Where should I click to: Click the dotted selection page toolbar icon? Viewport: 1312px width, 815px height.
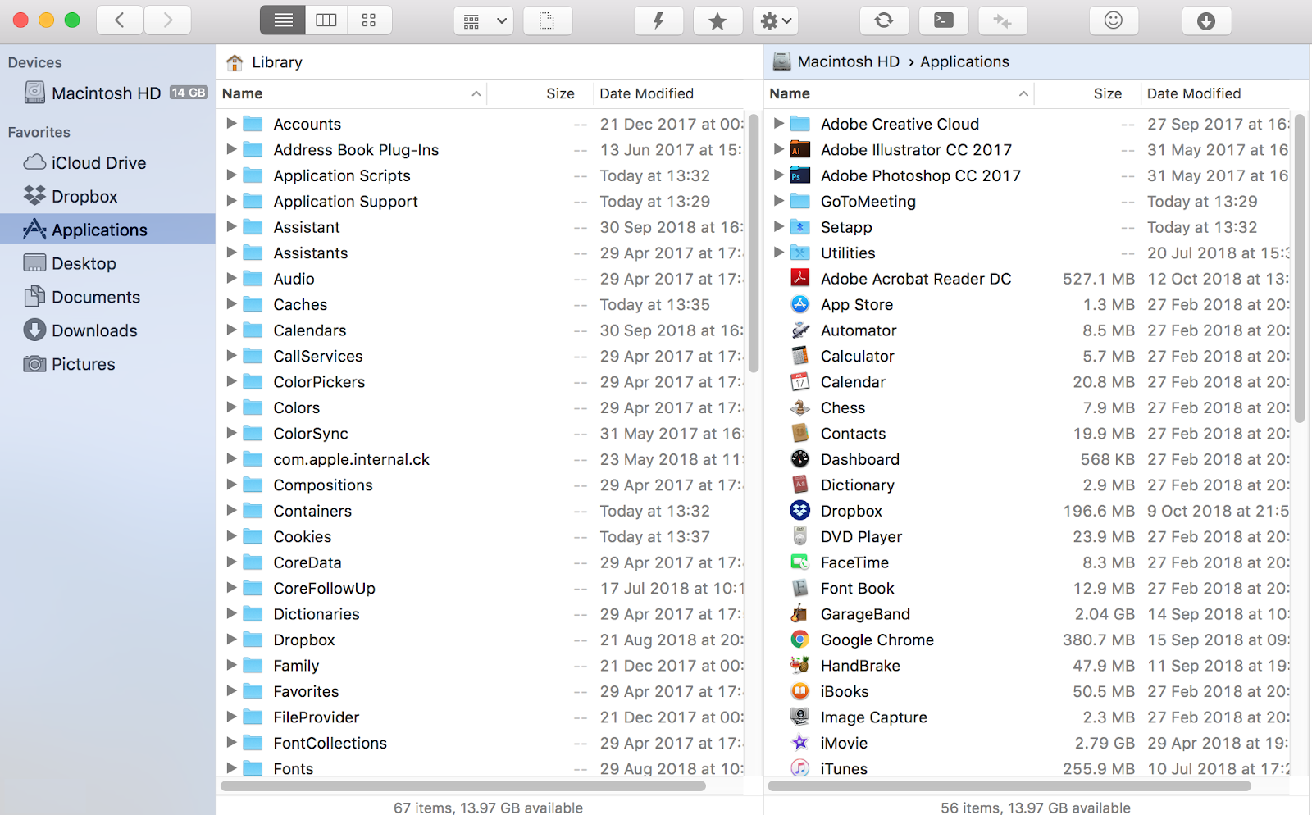pos(547,21)
